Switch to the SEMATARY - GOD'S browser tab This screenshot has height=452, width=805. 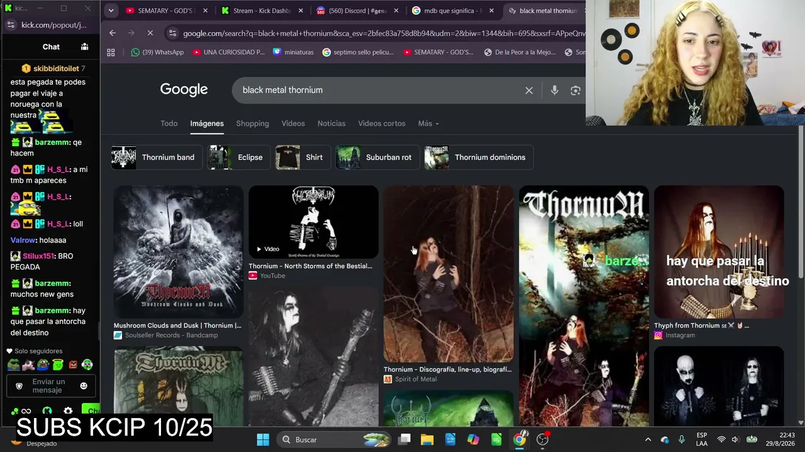[x=167, y=11]
